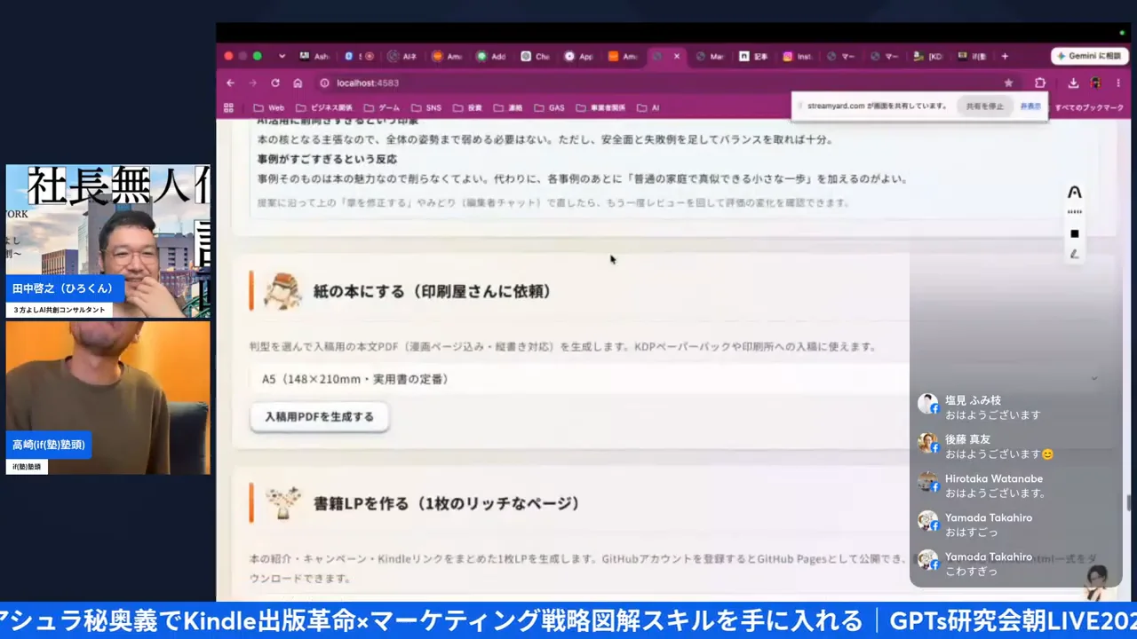Click the page's vertical scrollbar thumb

point(1128,502)
